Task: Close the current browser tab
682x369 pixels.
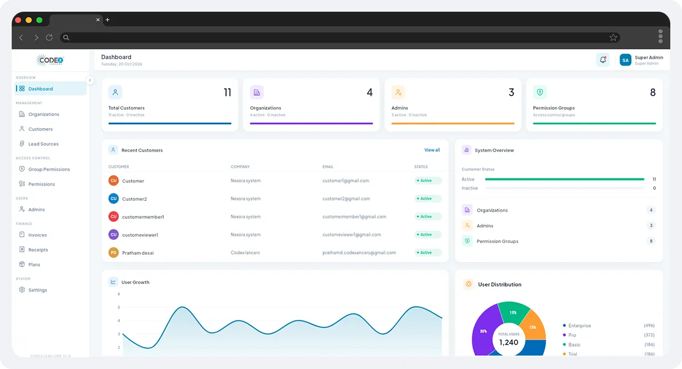Action: [98, 20]
